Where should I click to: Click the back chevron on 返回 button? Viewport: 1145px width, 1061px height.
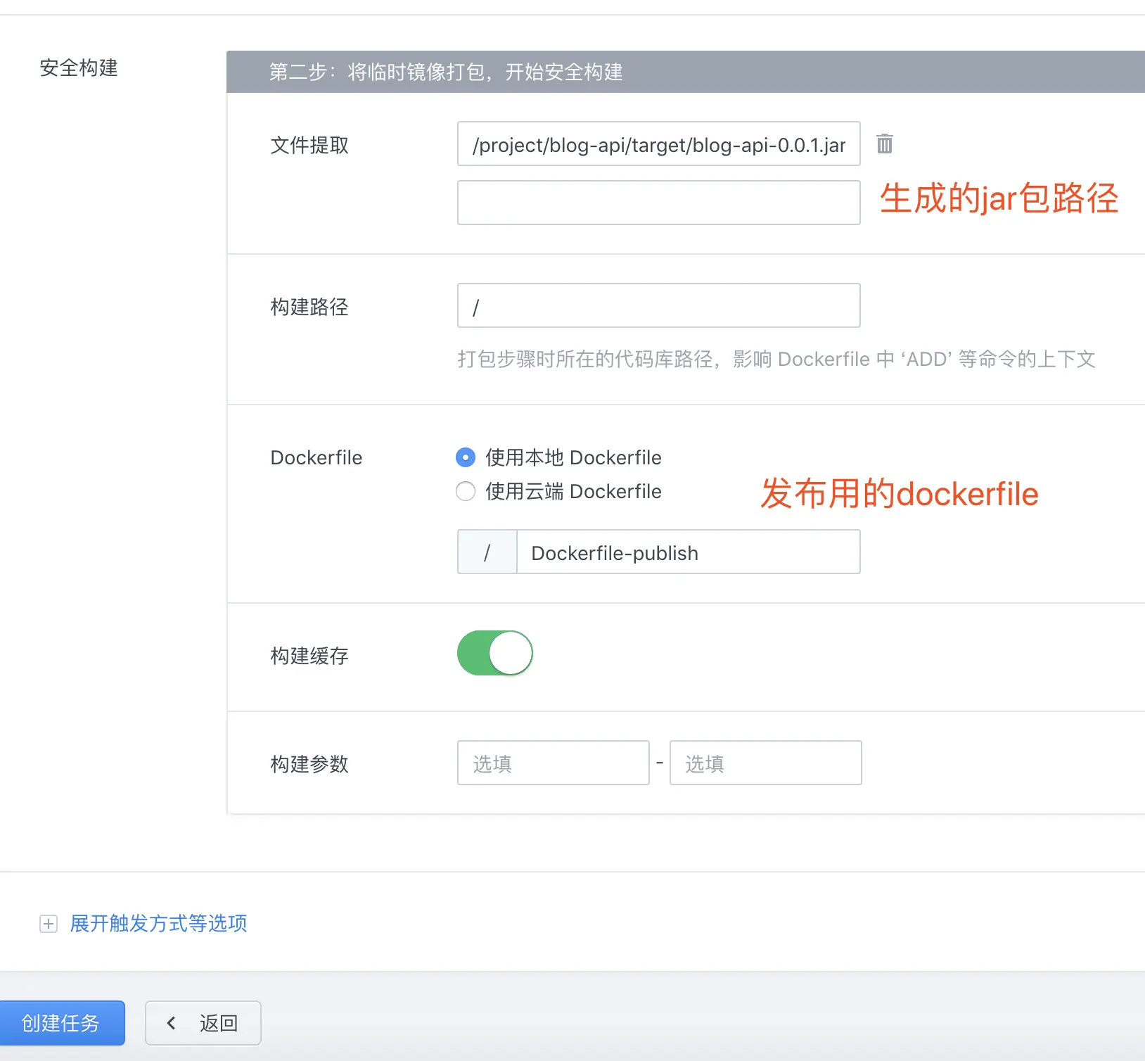171,1023
